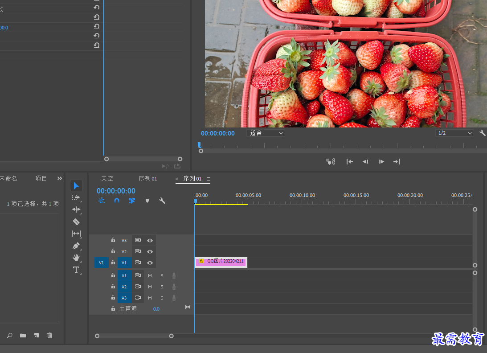Expand hidden project panel tabs chevron
The width and height of the screenshot is (487, 353).
[60, 178]
